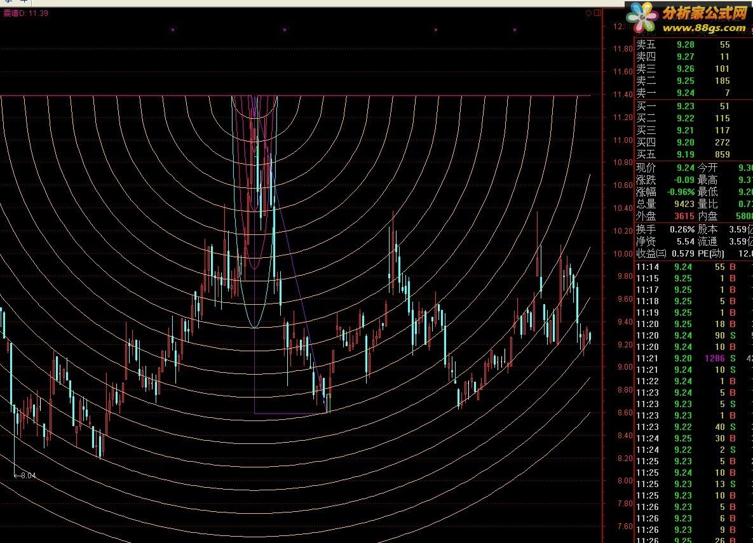Click the 11.40 price axis label
The width and height of the screenshot is (753, 543).
click(623, 95)
